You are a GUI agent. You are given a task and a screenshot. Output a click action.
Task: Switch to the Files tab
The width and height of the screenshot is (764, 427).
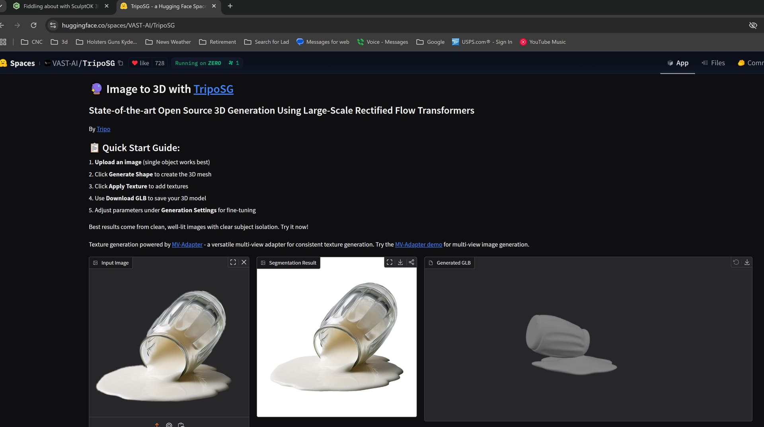(x=713, y=63)
